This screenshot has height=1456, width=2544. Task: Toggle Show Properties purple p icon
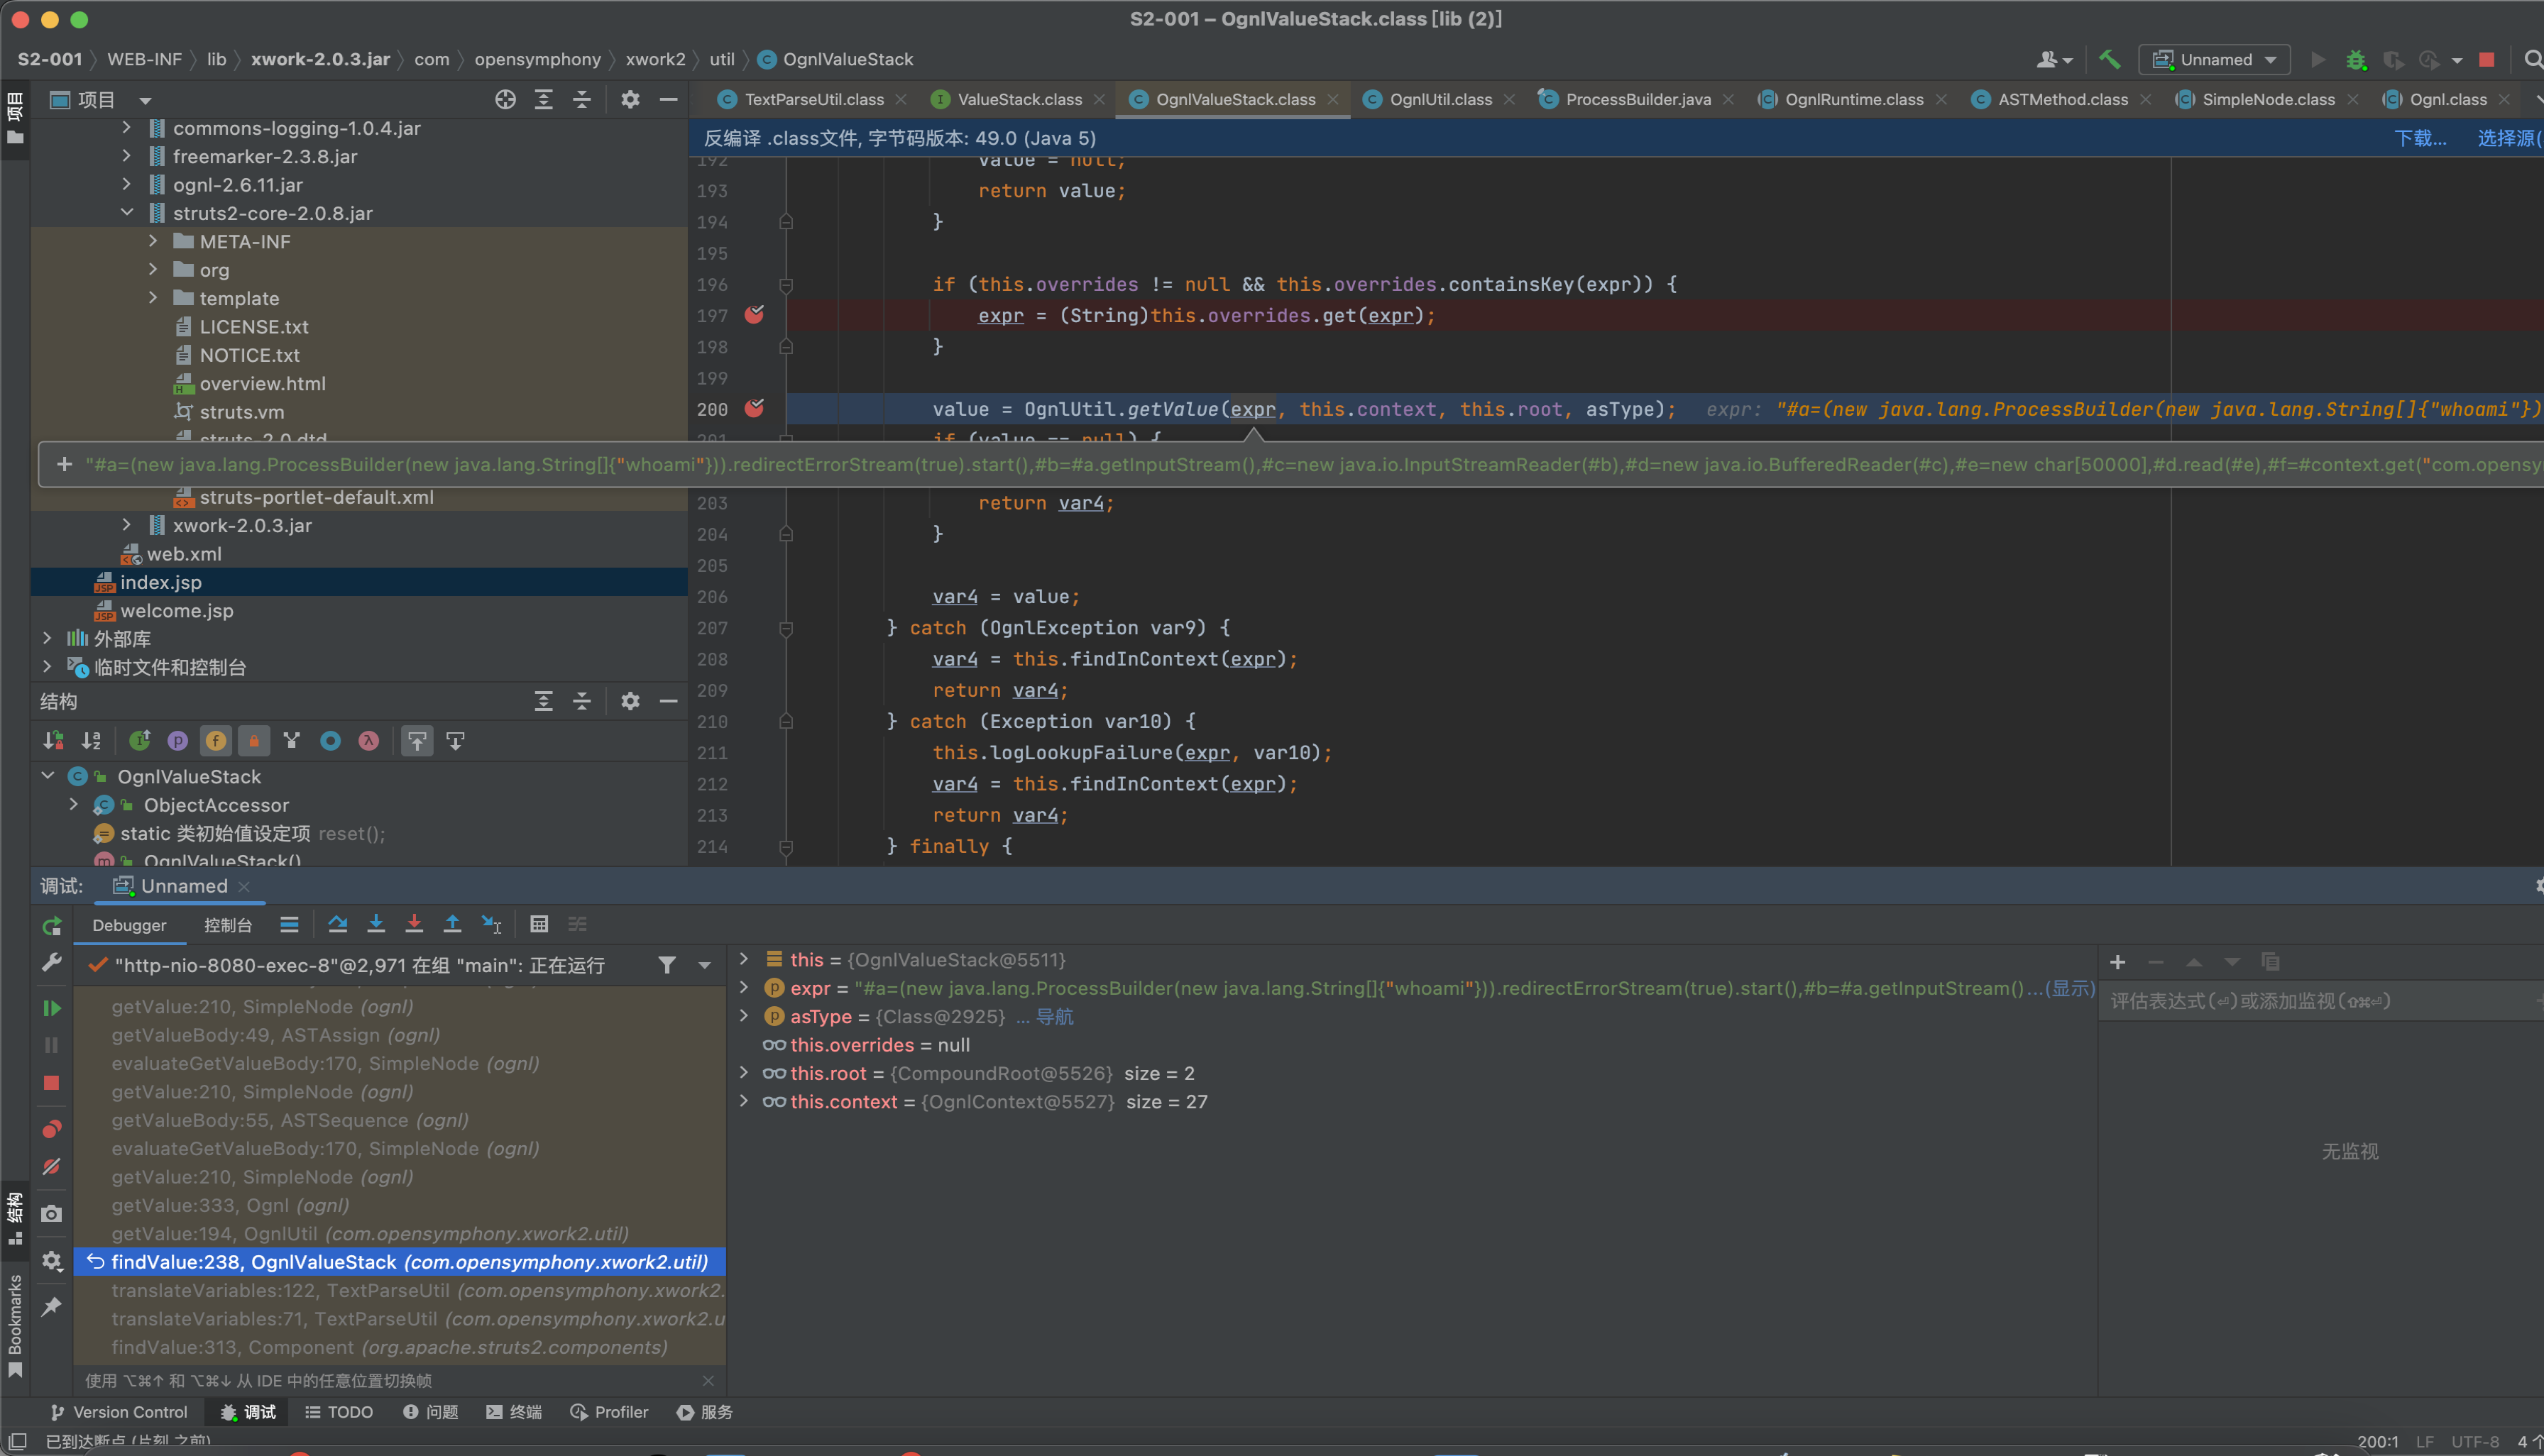[x=177, y=741]
